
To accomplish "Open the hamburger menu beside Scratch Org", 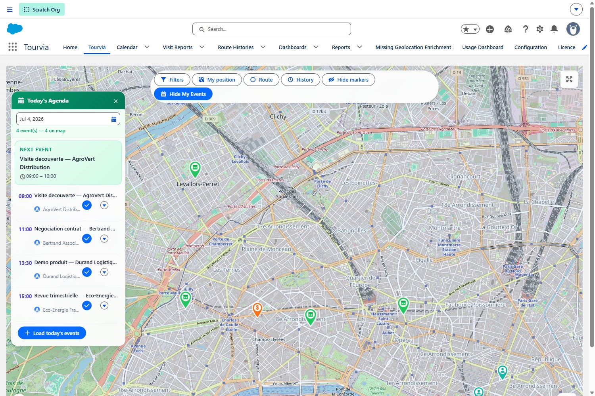I will coord(10,10).
